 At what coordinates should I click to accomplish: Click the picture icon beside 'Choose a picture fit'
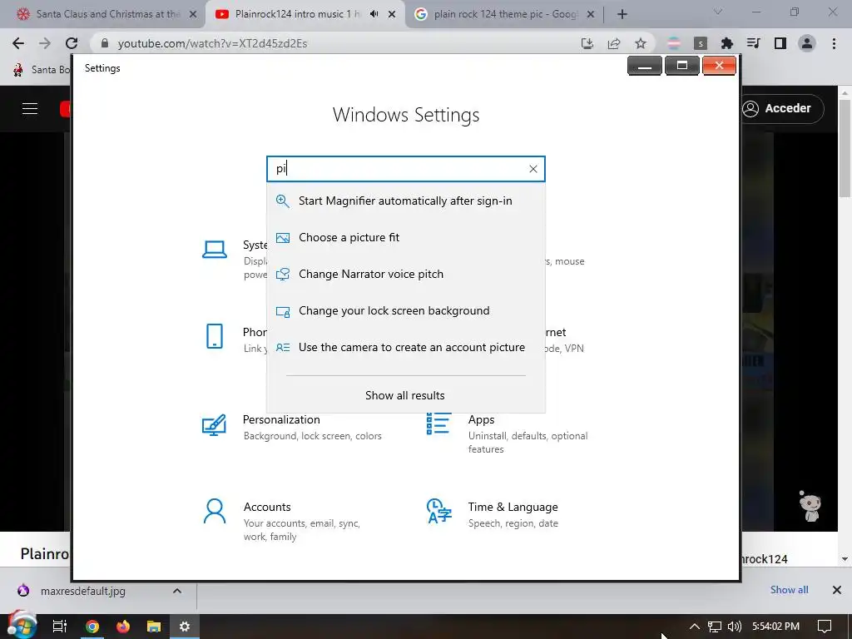(283, 237)
